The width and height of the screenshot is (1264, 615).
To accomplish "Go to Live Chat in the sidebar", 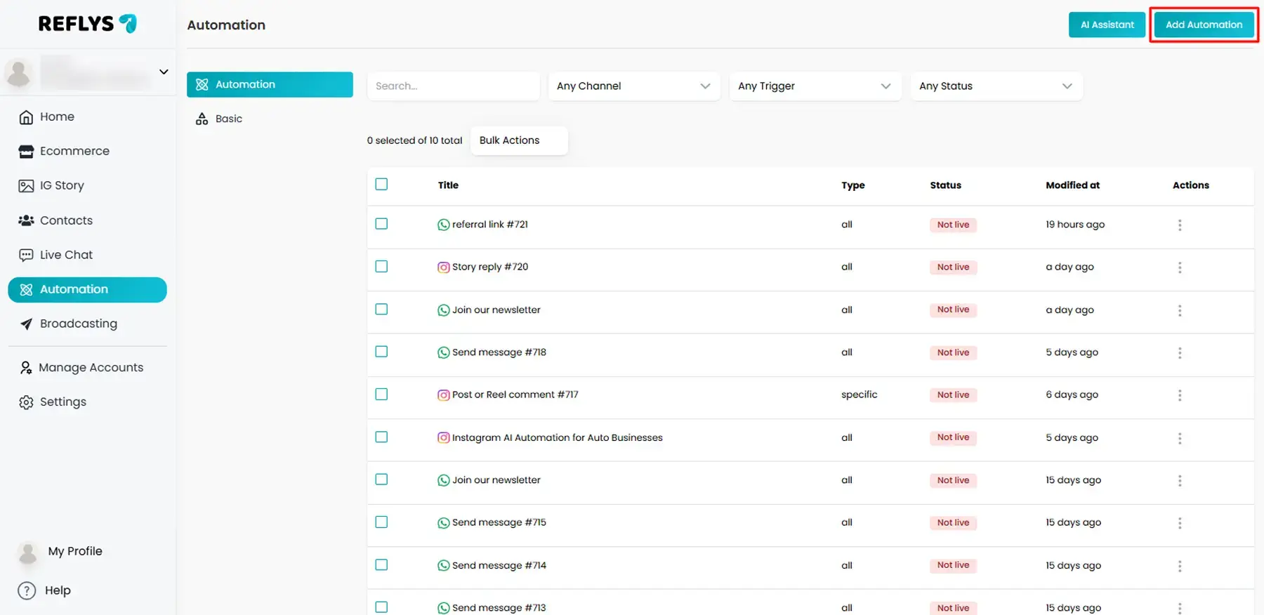I will (x=66, y=255).
